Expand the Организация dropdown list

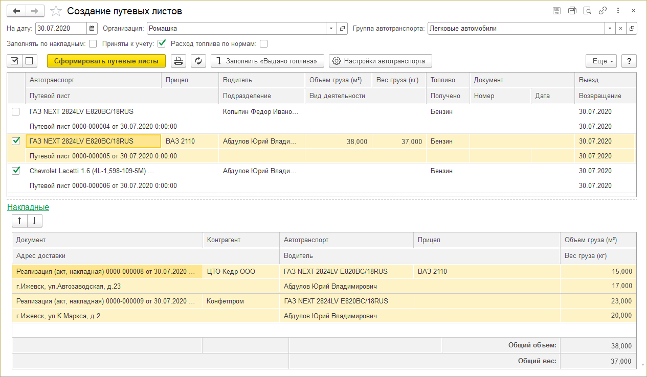tap(331, 29)
